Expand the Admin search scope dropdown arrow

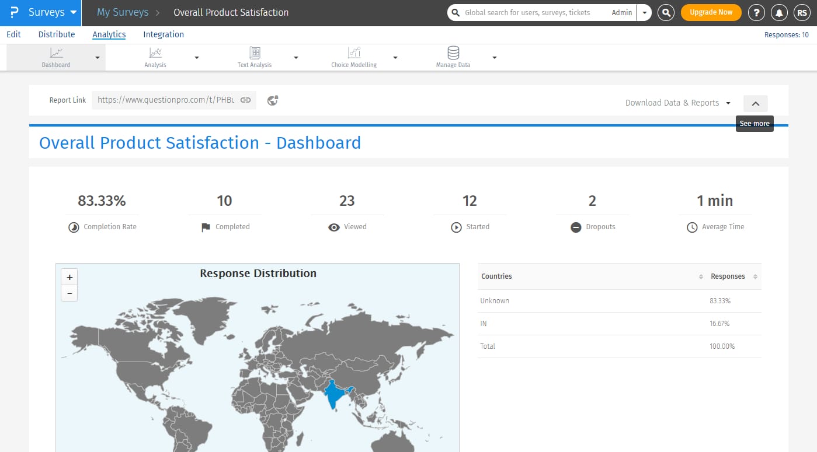coord(644,12)
